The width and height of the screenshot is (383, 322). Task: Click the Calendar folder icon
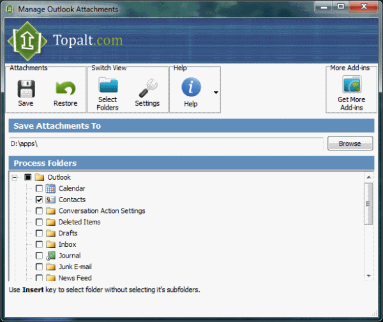point(50,189)
